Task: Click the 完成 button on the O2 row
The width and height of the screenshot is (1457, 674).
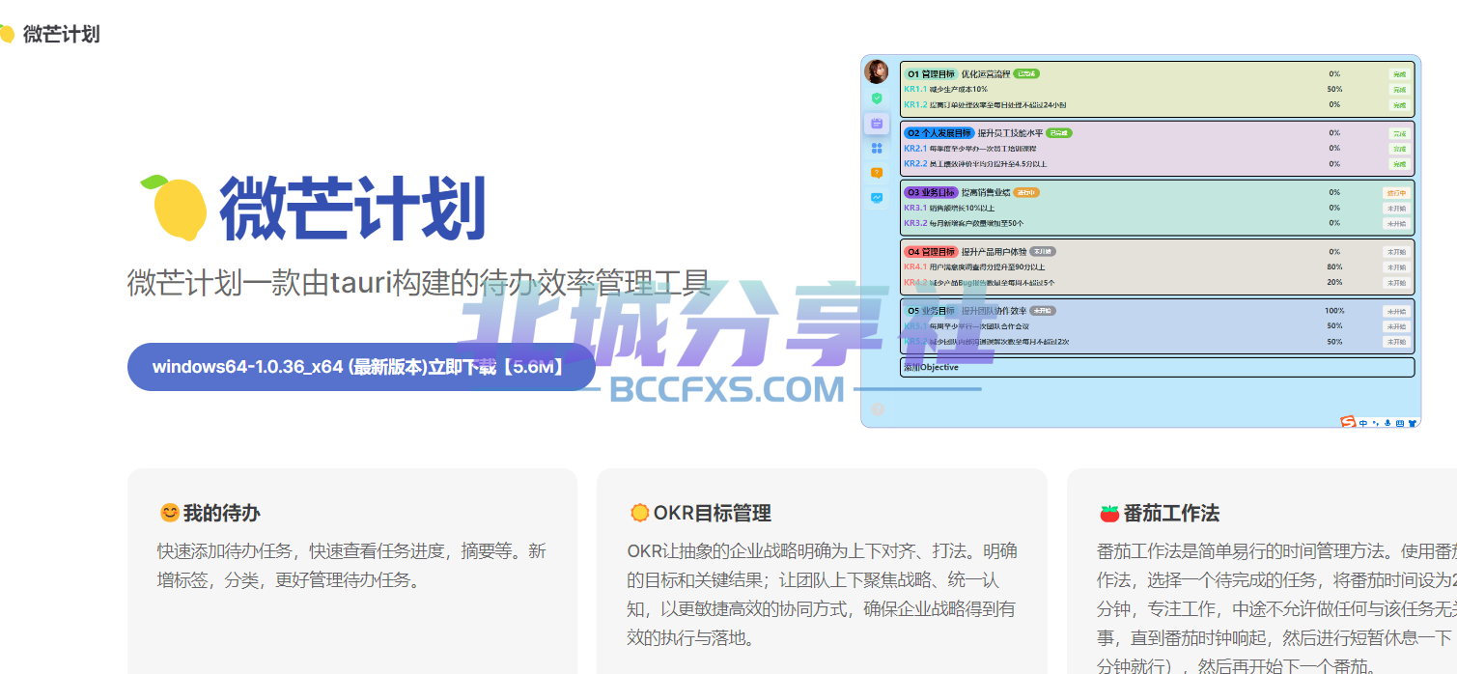Action: (1398, 133)
